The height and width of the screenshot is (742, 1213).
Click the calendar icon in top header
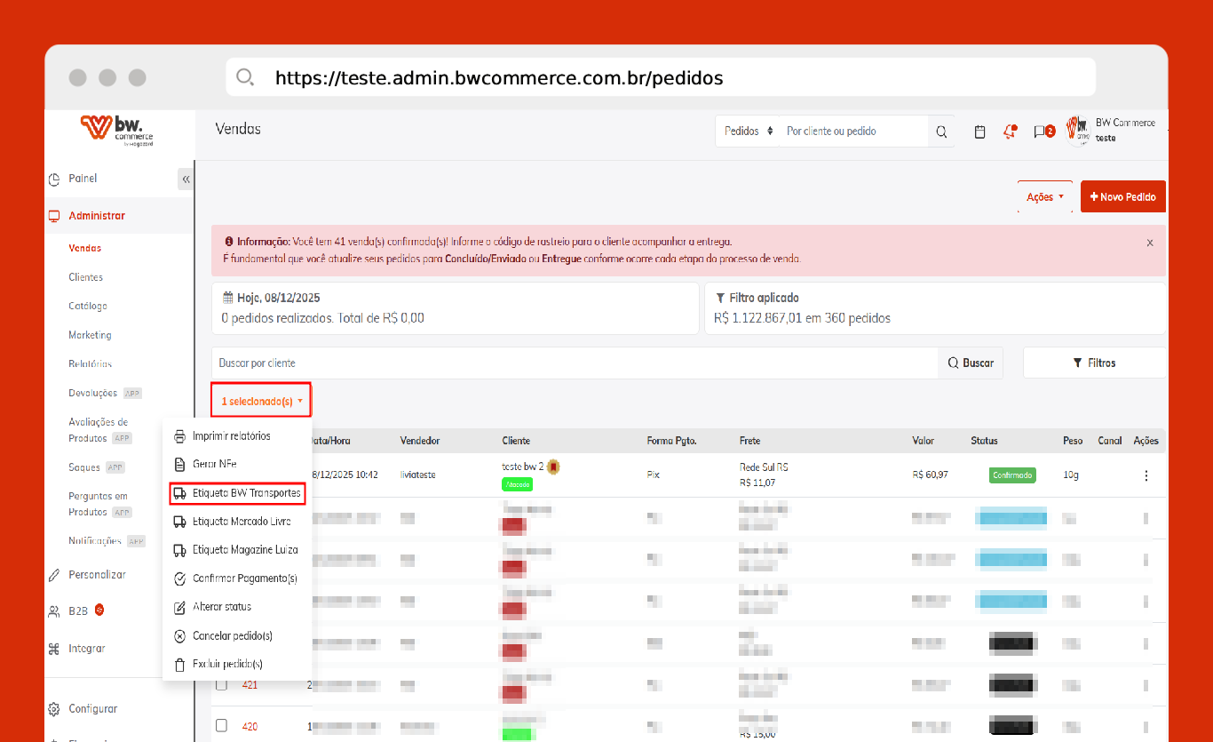[x=979, y=132]
